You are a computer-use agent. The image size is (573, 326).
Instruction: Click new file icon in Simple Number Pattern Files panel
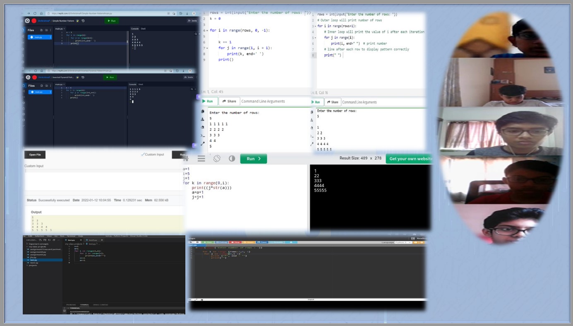click(41, 30)
